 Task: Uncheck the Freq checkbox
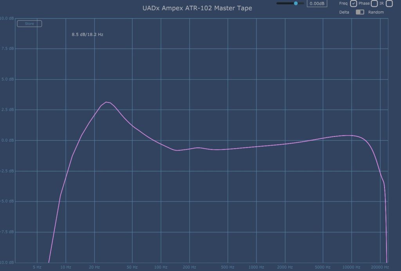pyautogui.click(x=354, y=4)
